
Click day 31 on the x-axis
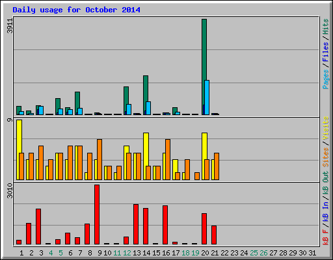(312, 253)
